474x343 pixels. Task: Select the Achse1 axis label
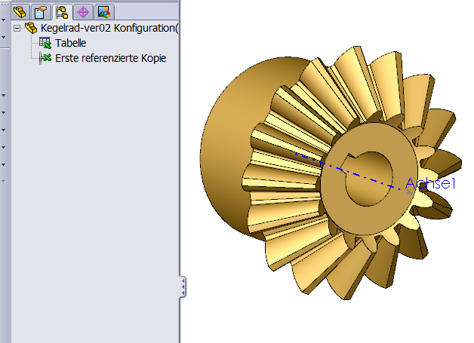[x=430, y=184]
